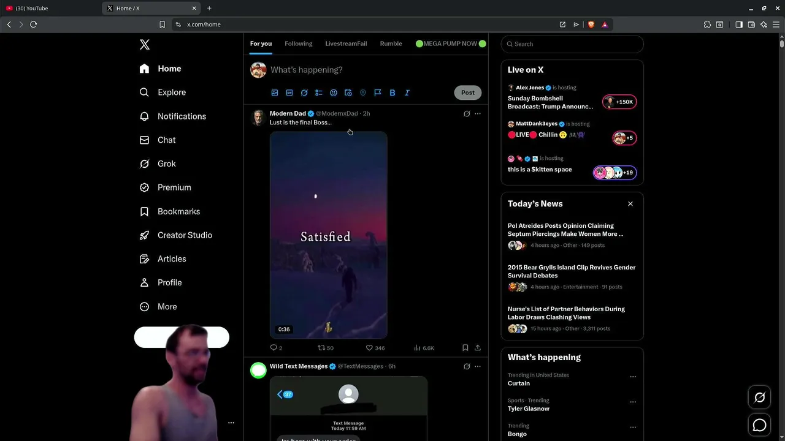The width and height of the screenshot is (785, 441).
Task: Ask Grok about Modern Dad post
Action: tap(467, 113)
